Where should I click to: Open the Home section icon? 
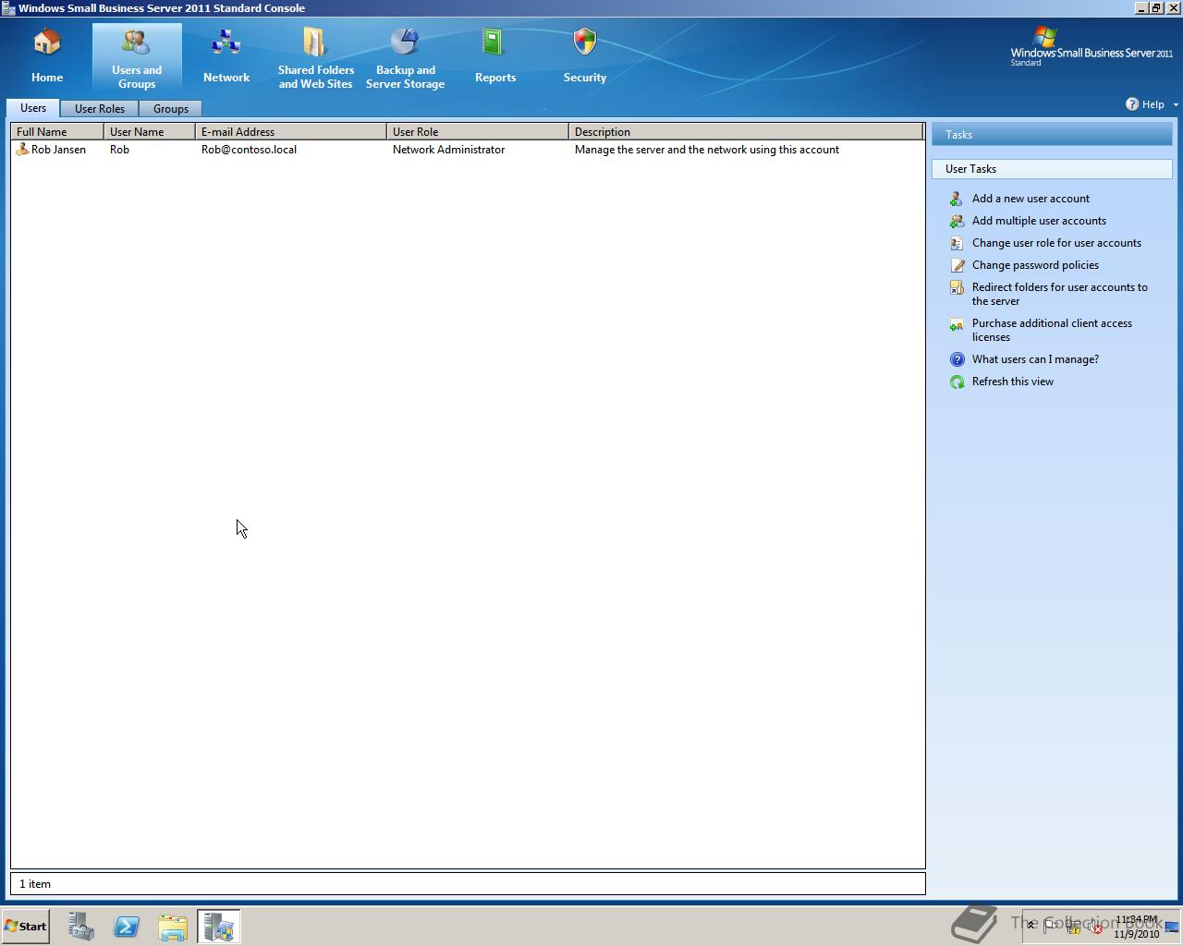(47, 42)
